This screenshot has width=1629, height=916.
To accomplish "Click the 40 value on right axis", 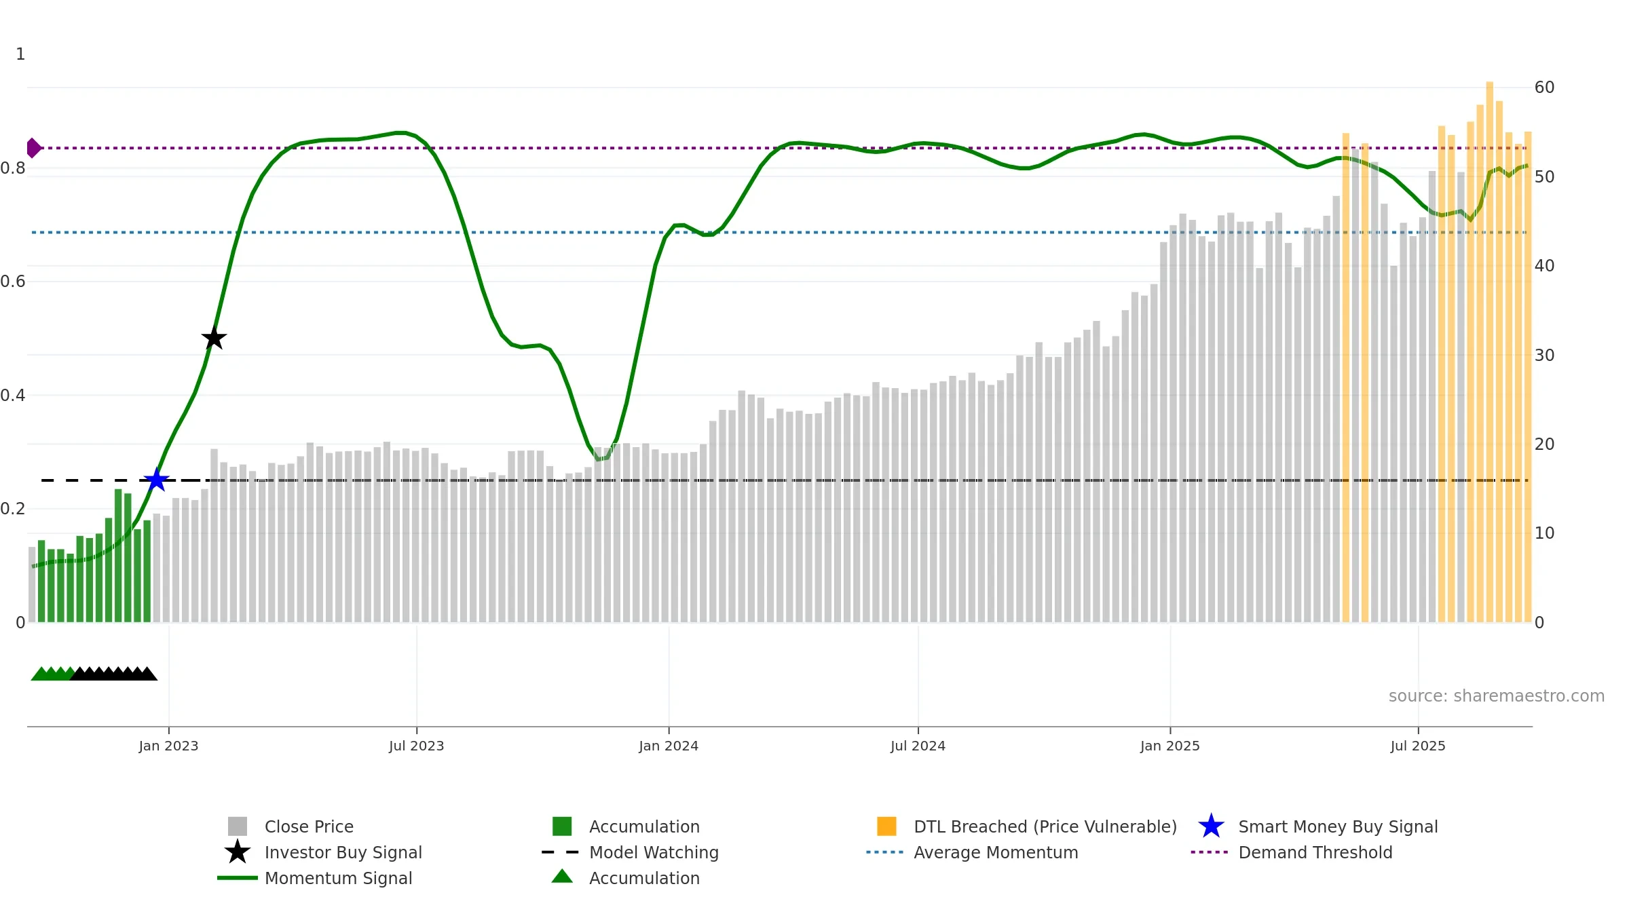I will point(1544,266).
